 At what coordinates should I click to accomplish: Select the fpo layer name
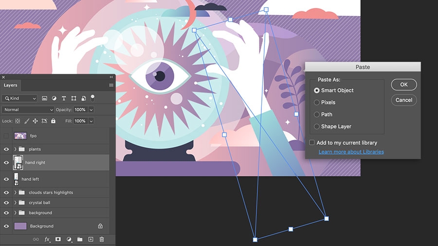pyautogui.click(x=33, y=136)
